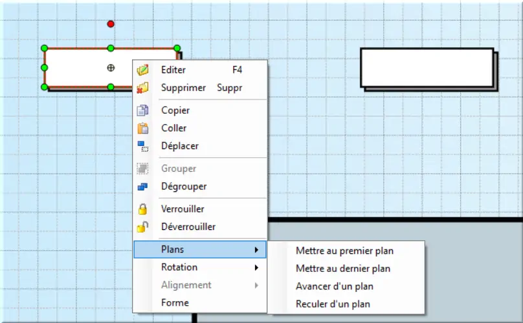Click the greyed Alignement entry
This screenshot has height=323, width=523.
coord(200,286)
